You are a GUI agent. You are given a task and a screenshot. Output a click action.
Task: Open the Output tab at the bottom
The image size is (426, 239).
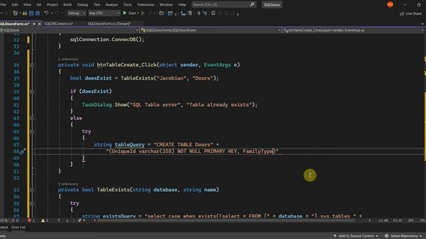pos(4,227)
